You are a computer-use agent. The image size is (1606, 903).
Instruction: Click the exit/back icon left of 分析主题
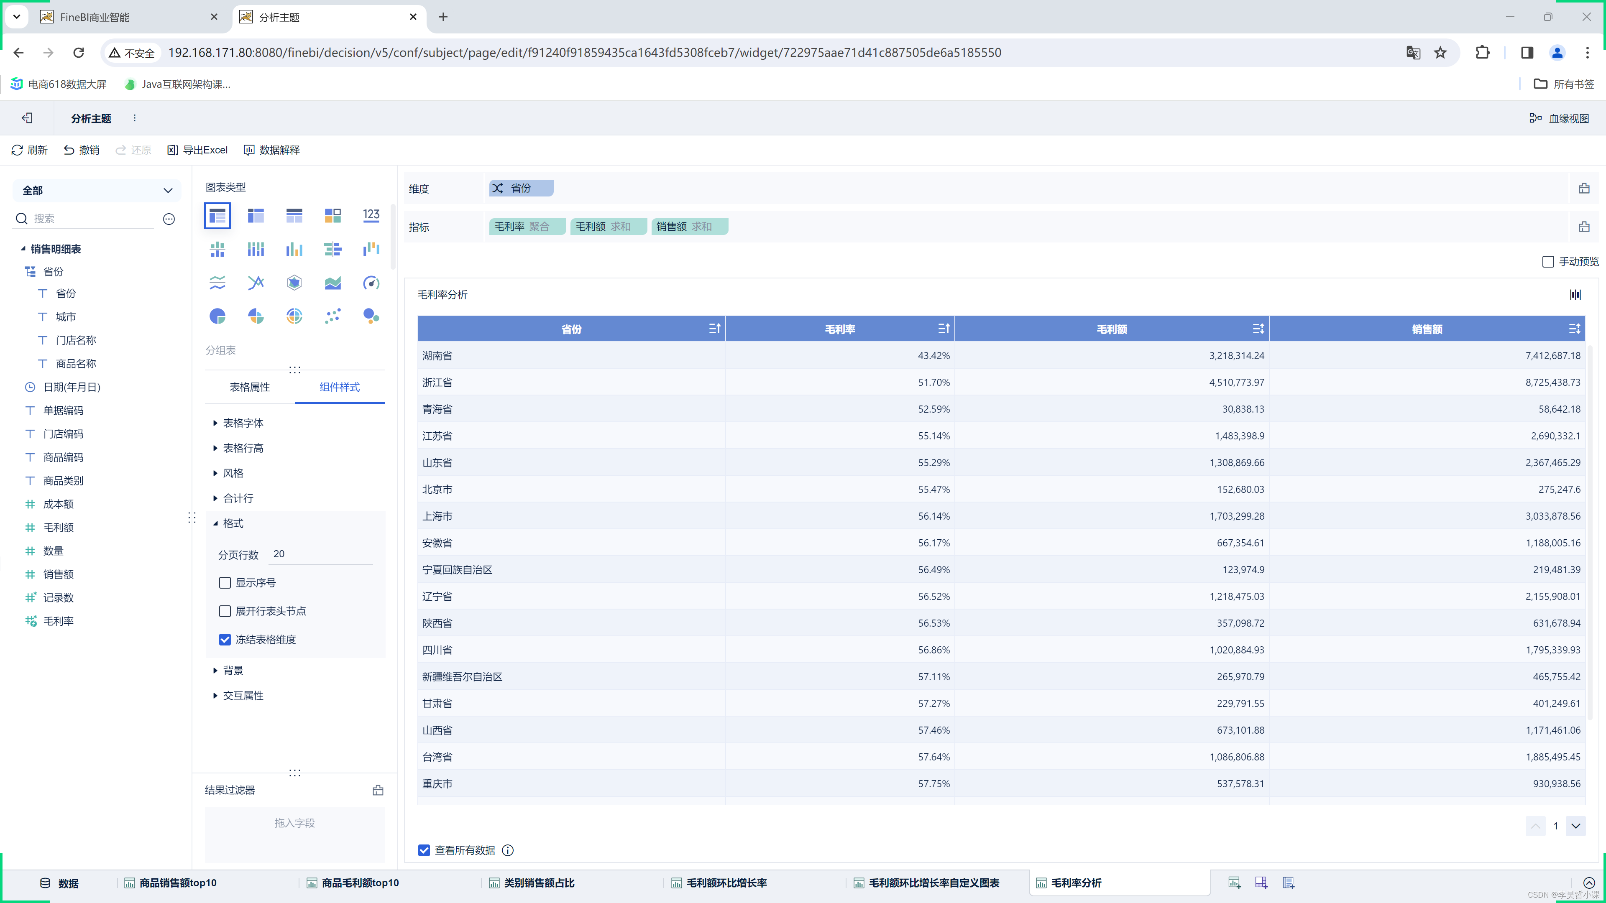(27, 118)
